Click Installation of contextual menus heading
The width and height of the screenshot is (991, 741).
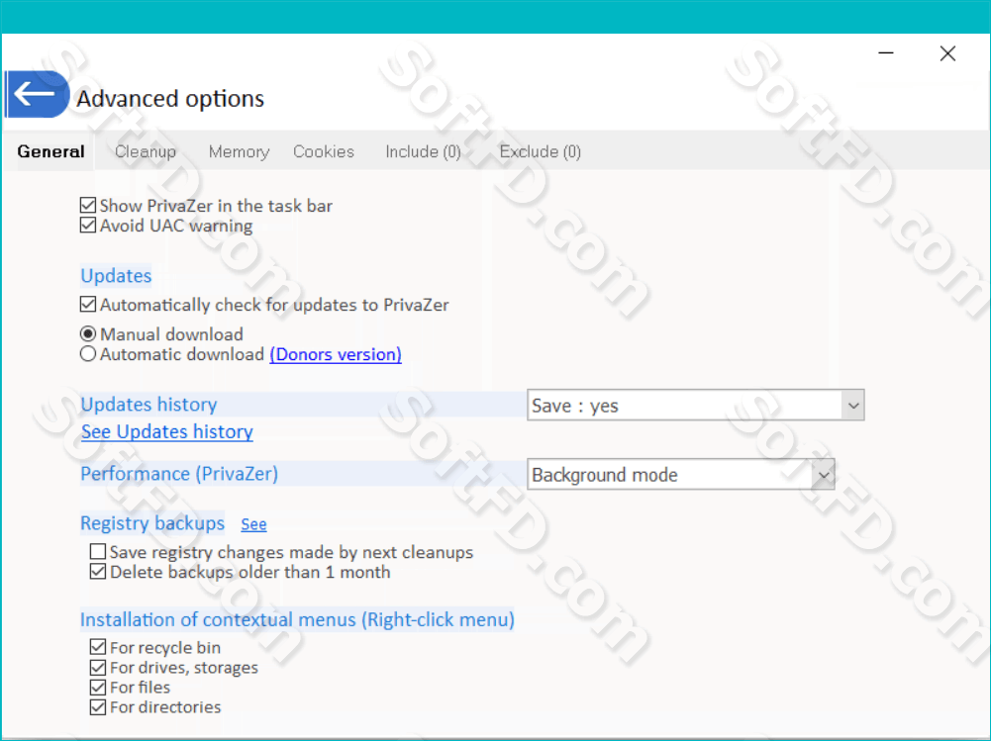point(298,619)
